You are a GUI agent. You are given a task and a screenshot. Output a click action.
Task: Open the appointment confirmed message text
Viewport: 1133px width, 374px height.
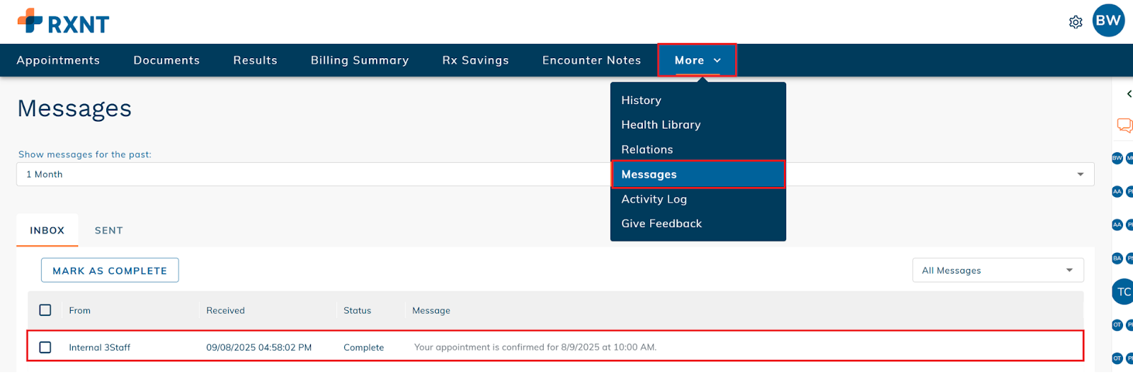(535, 347)
